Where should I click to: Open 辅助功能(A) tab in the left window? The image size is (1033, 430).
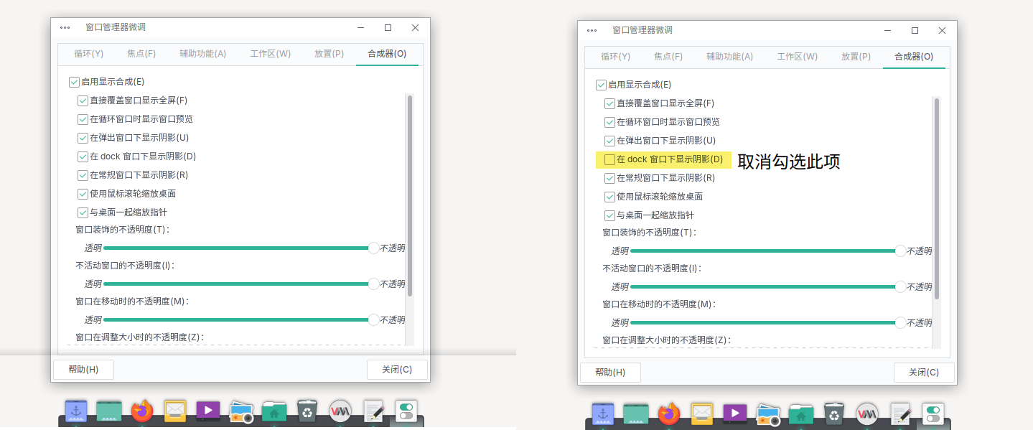click(x=203, y=54)
